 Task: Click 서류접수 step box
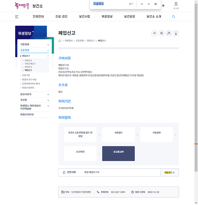(x=118, y=134)
